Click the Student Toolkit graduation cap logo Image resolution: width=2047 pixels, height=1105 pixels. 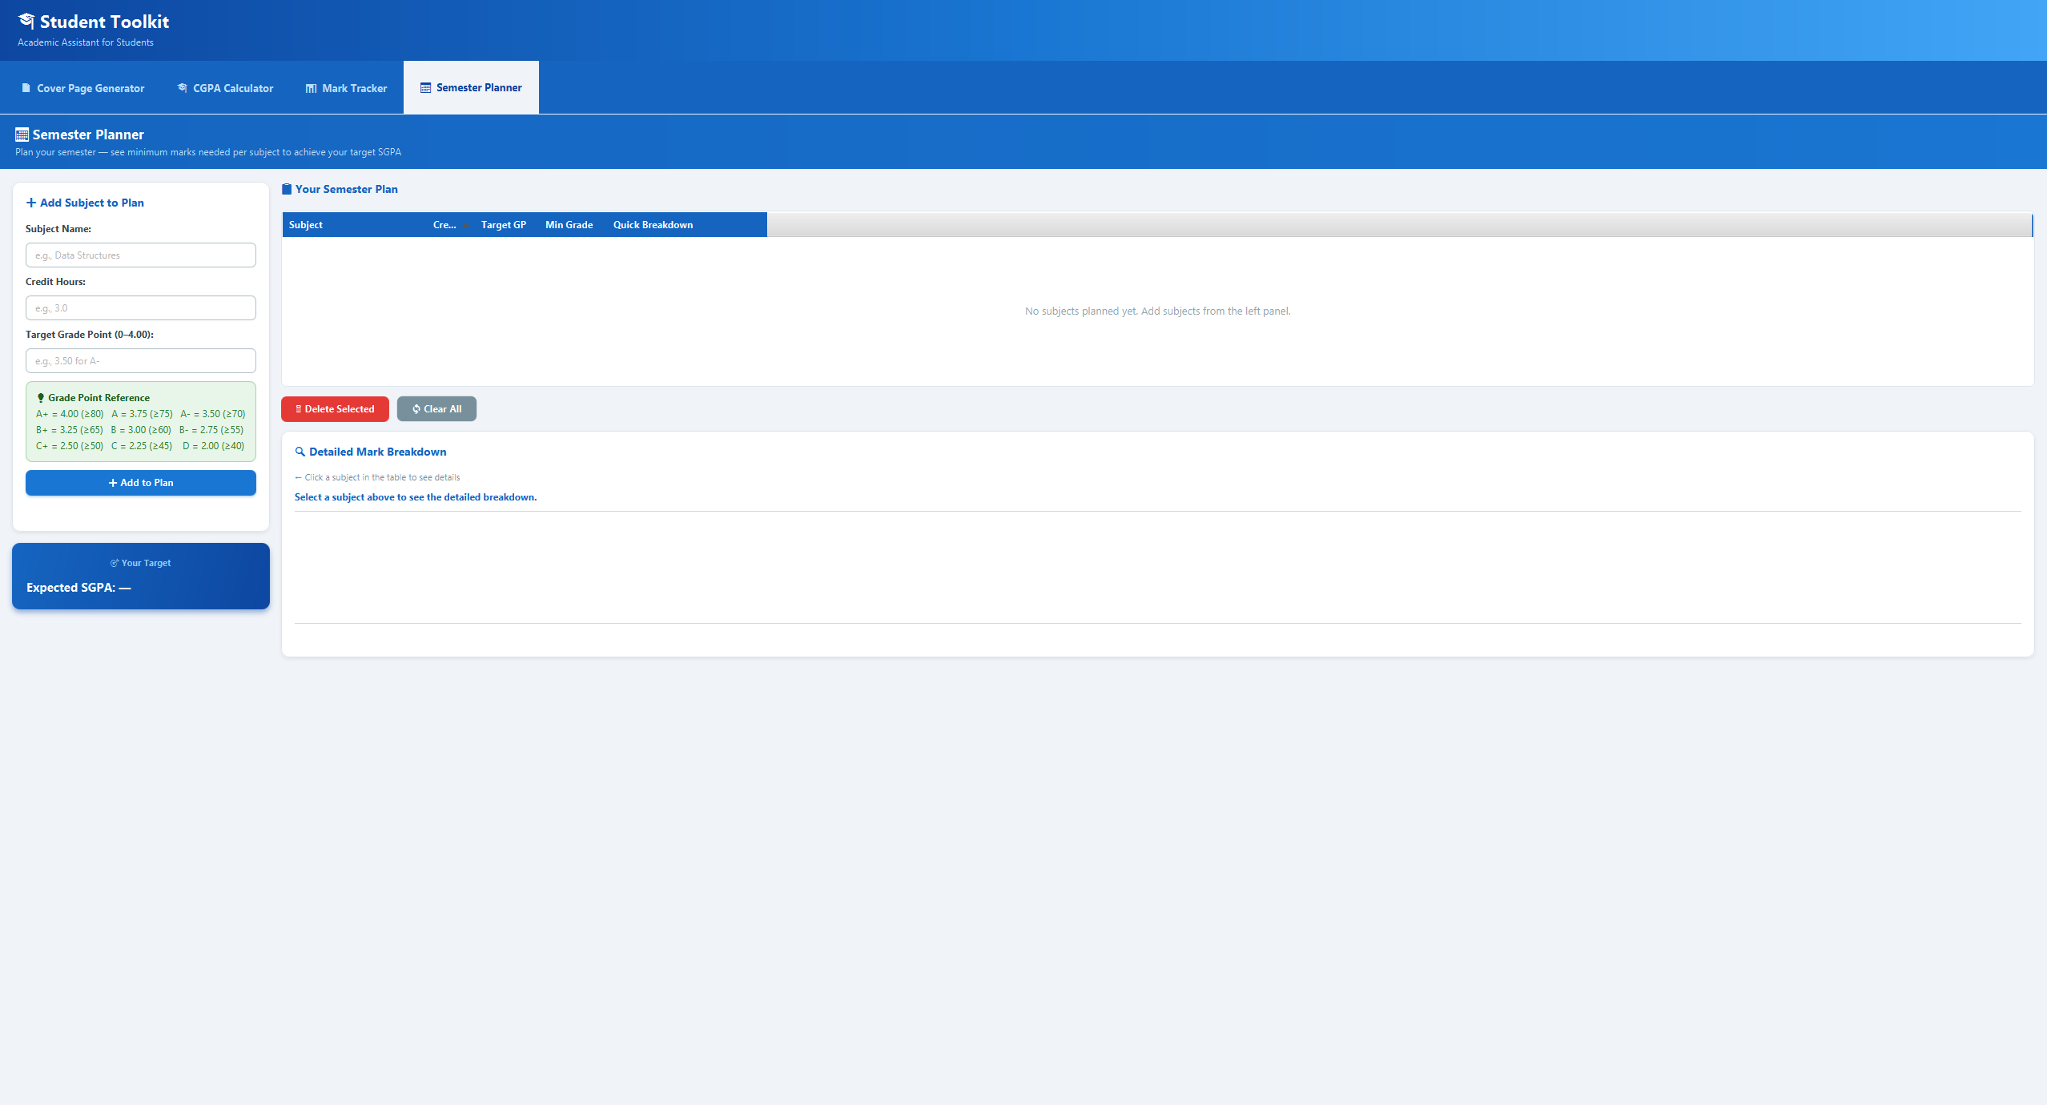pyautogui.click(x=26, y=21)
